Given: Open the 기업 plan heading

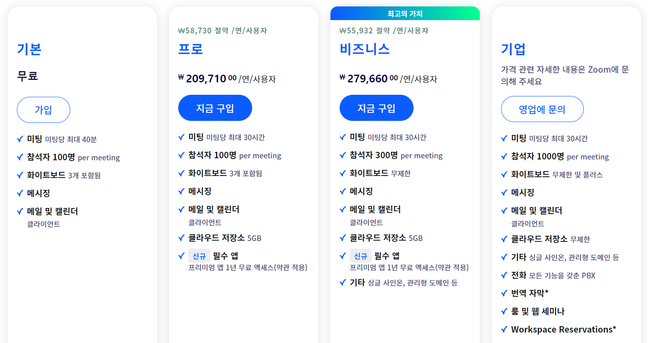Looking at the screenshot, I should (x=513, y=49).
